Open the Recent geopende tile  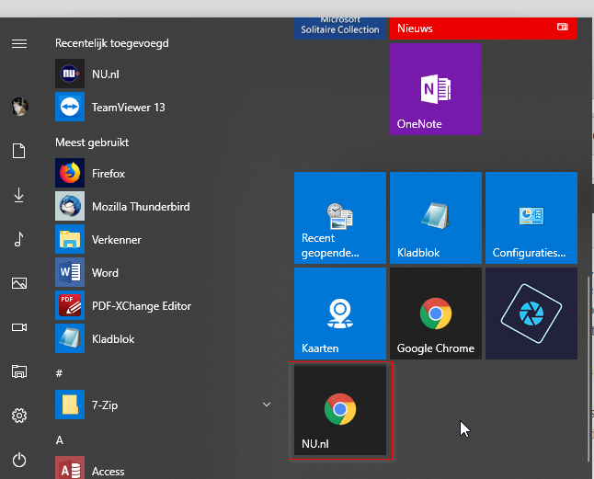[339, 218]
